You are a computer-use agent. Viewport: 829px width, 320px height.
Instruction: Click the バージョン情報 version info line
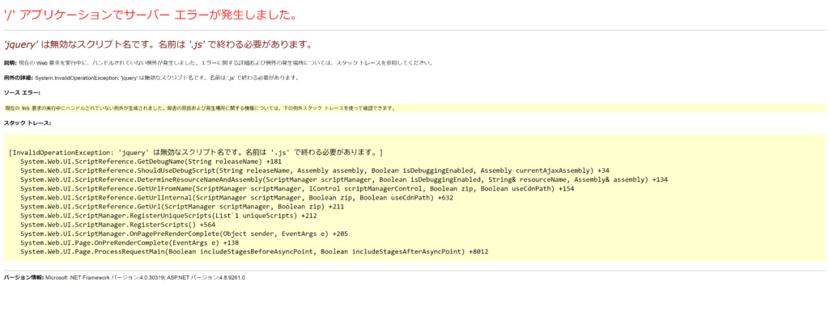tap(124, 277)
